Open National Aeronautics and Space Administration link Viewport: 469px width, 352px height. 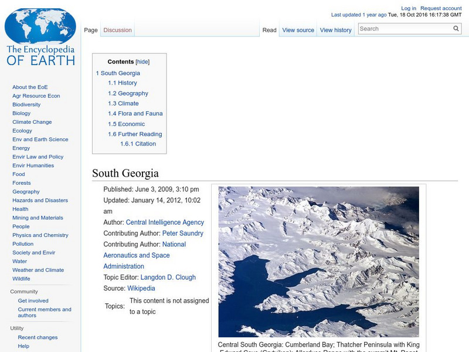tap(145, 255)
